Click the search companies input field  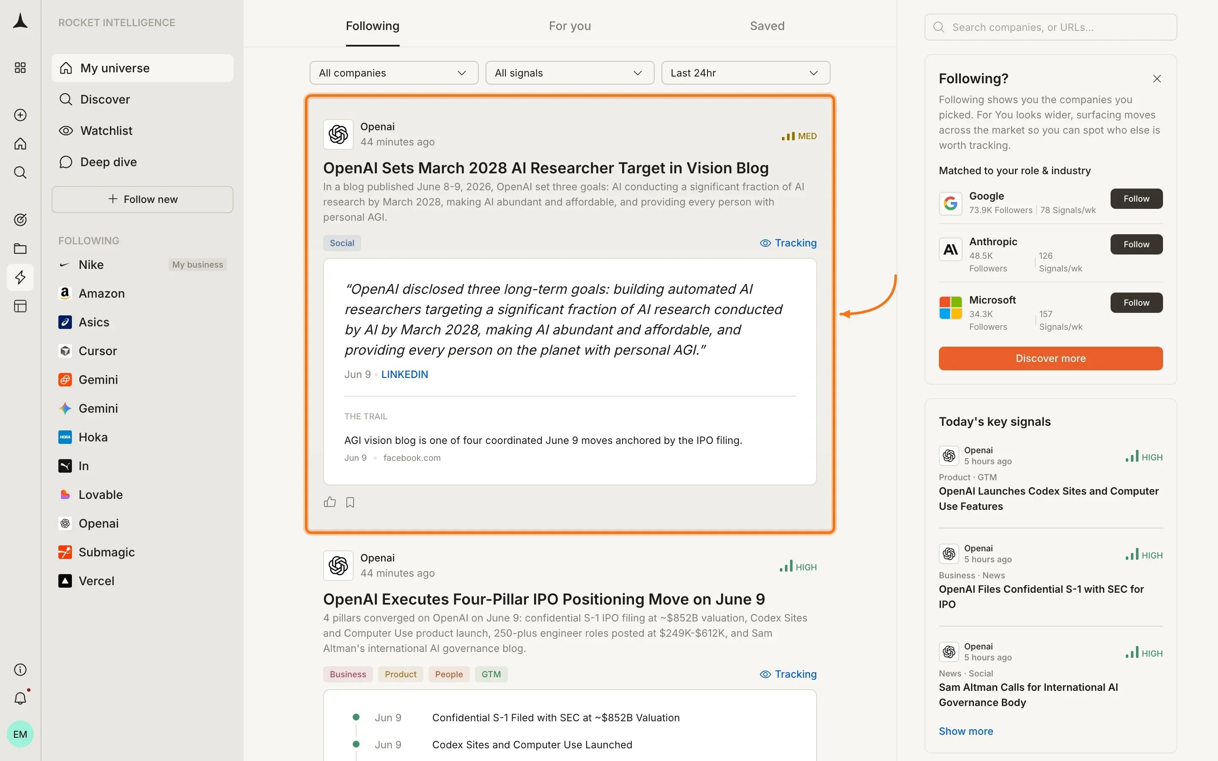point(1051,27)
